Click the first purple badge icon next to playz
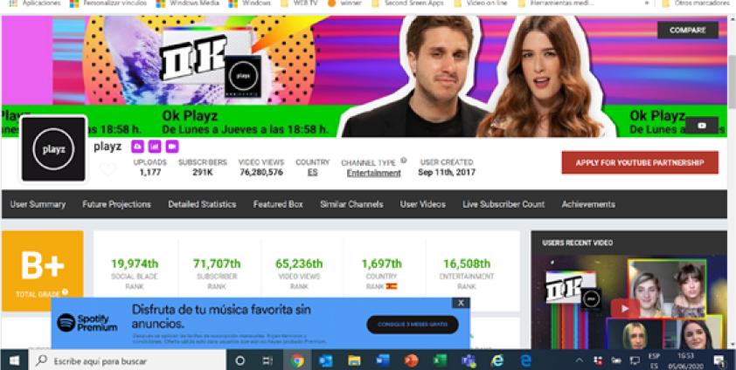The height and width of the screenshot is (370, 736). point(137,146)
